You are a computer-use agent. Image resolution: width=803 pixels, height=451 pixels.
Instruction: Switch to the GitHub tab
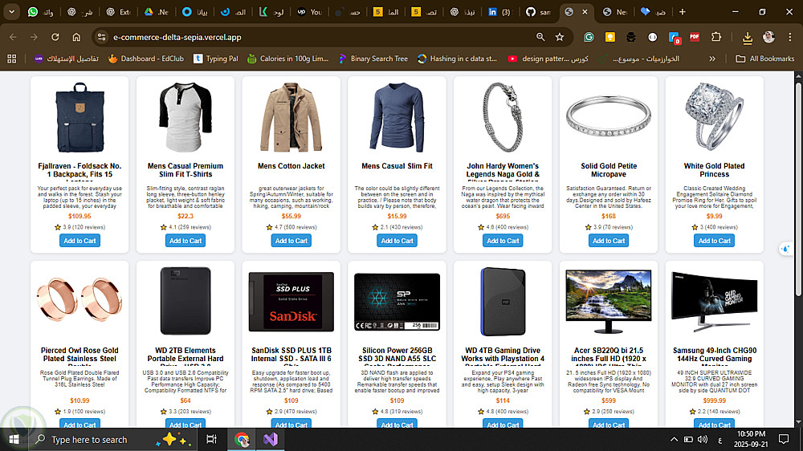pyautogui.click(x=539, y=11)
